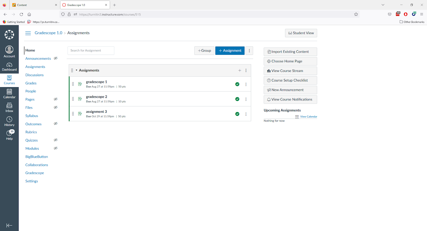Open the Course Setup Checklist
Viewport: 427px width, 231px height.
290,80
